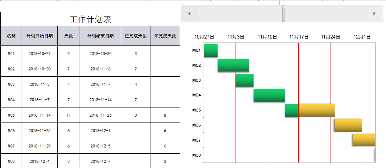Click chart axis label 10月27日
The height and width of the screenshot is (168, 386).
click(x=204, y=37)
